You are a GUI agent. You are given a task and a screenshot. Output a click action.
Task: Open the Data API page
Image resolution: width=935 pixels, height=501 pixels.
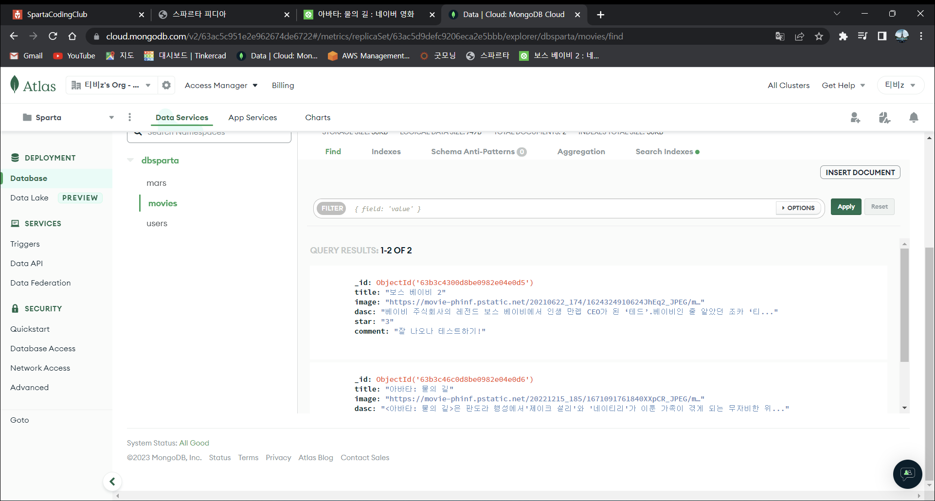click(x=27, y=264)
